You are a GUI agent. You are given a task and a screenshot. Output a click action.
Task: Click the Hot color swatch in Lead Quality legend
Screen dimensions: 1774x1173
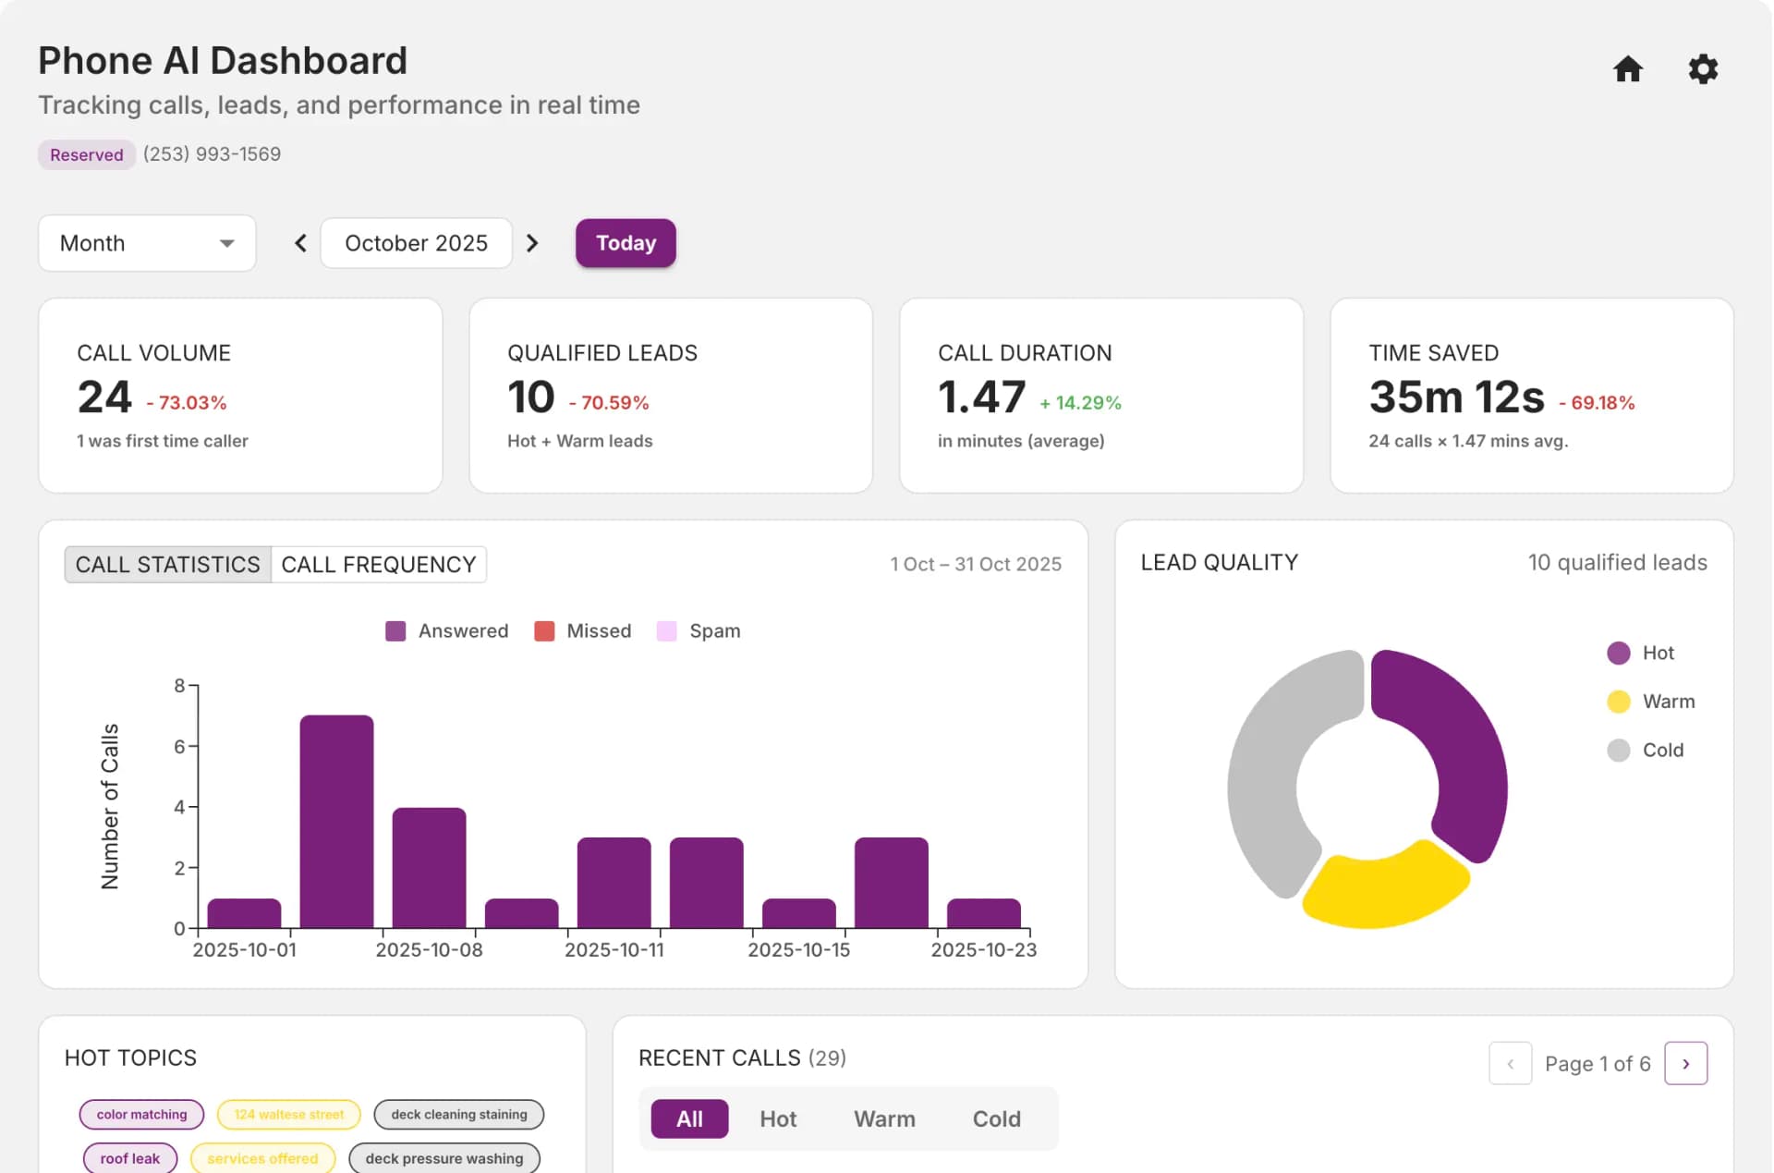(x=1618, y=653)
